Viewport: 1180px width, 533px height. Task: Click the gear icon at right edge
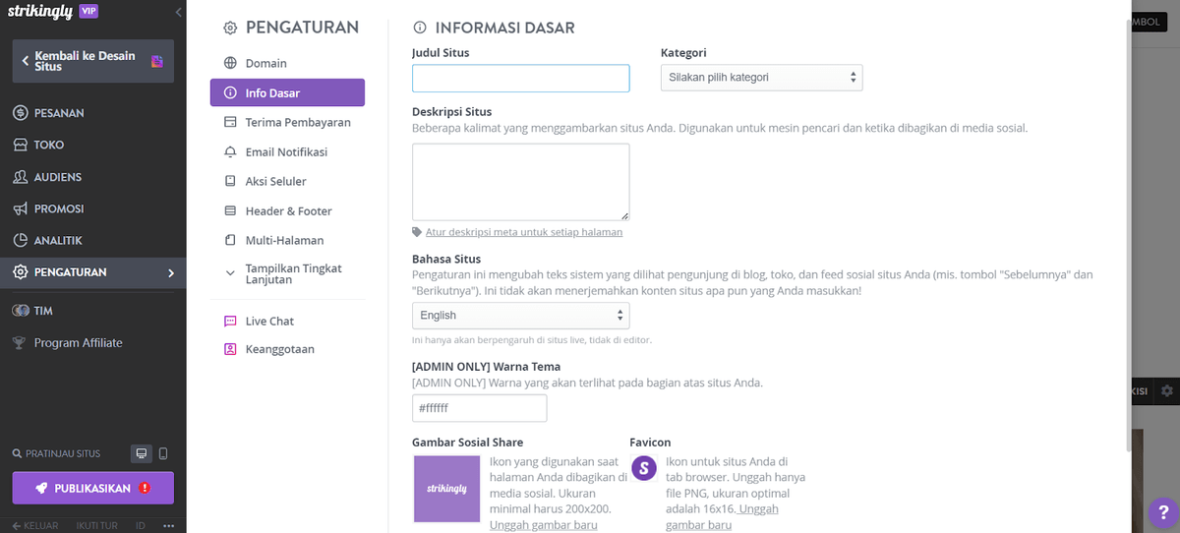(x=1167, y=390)
